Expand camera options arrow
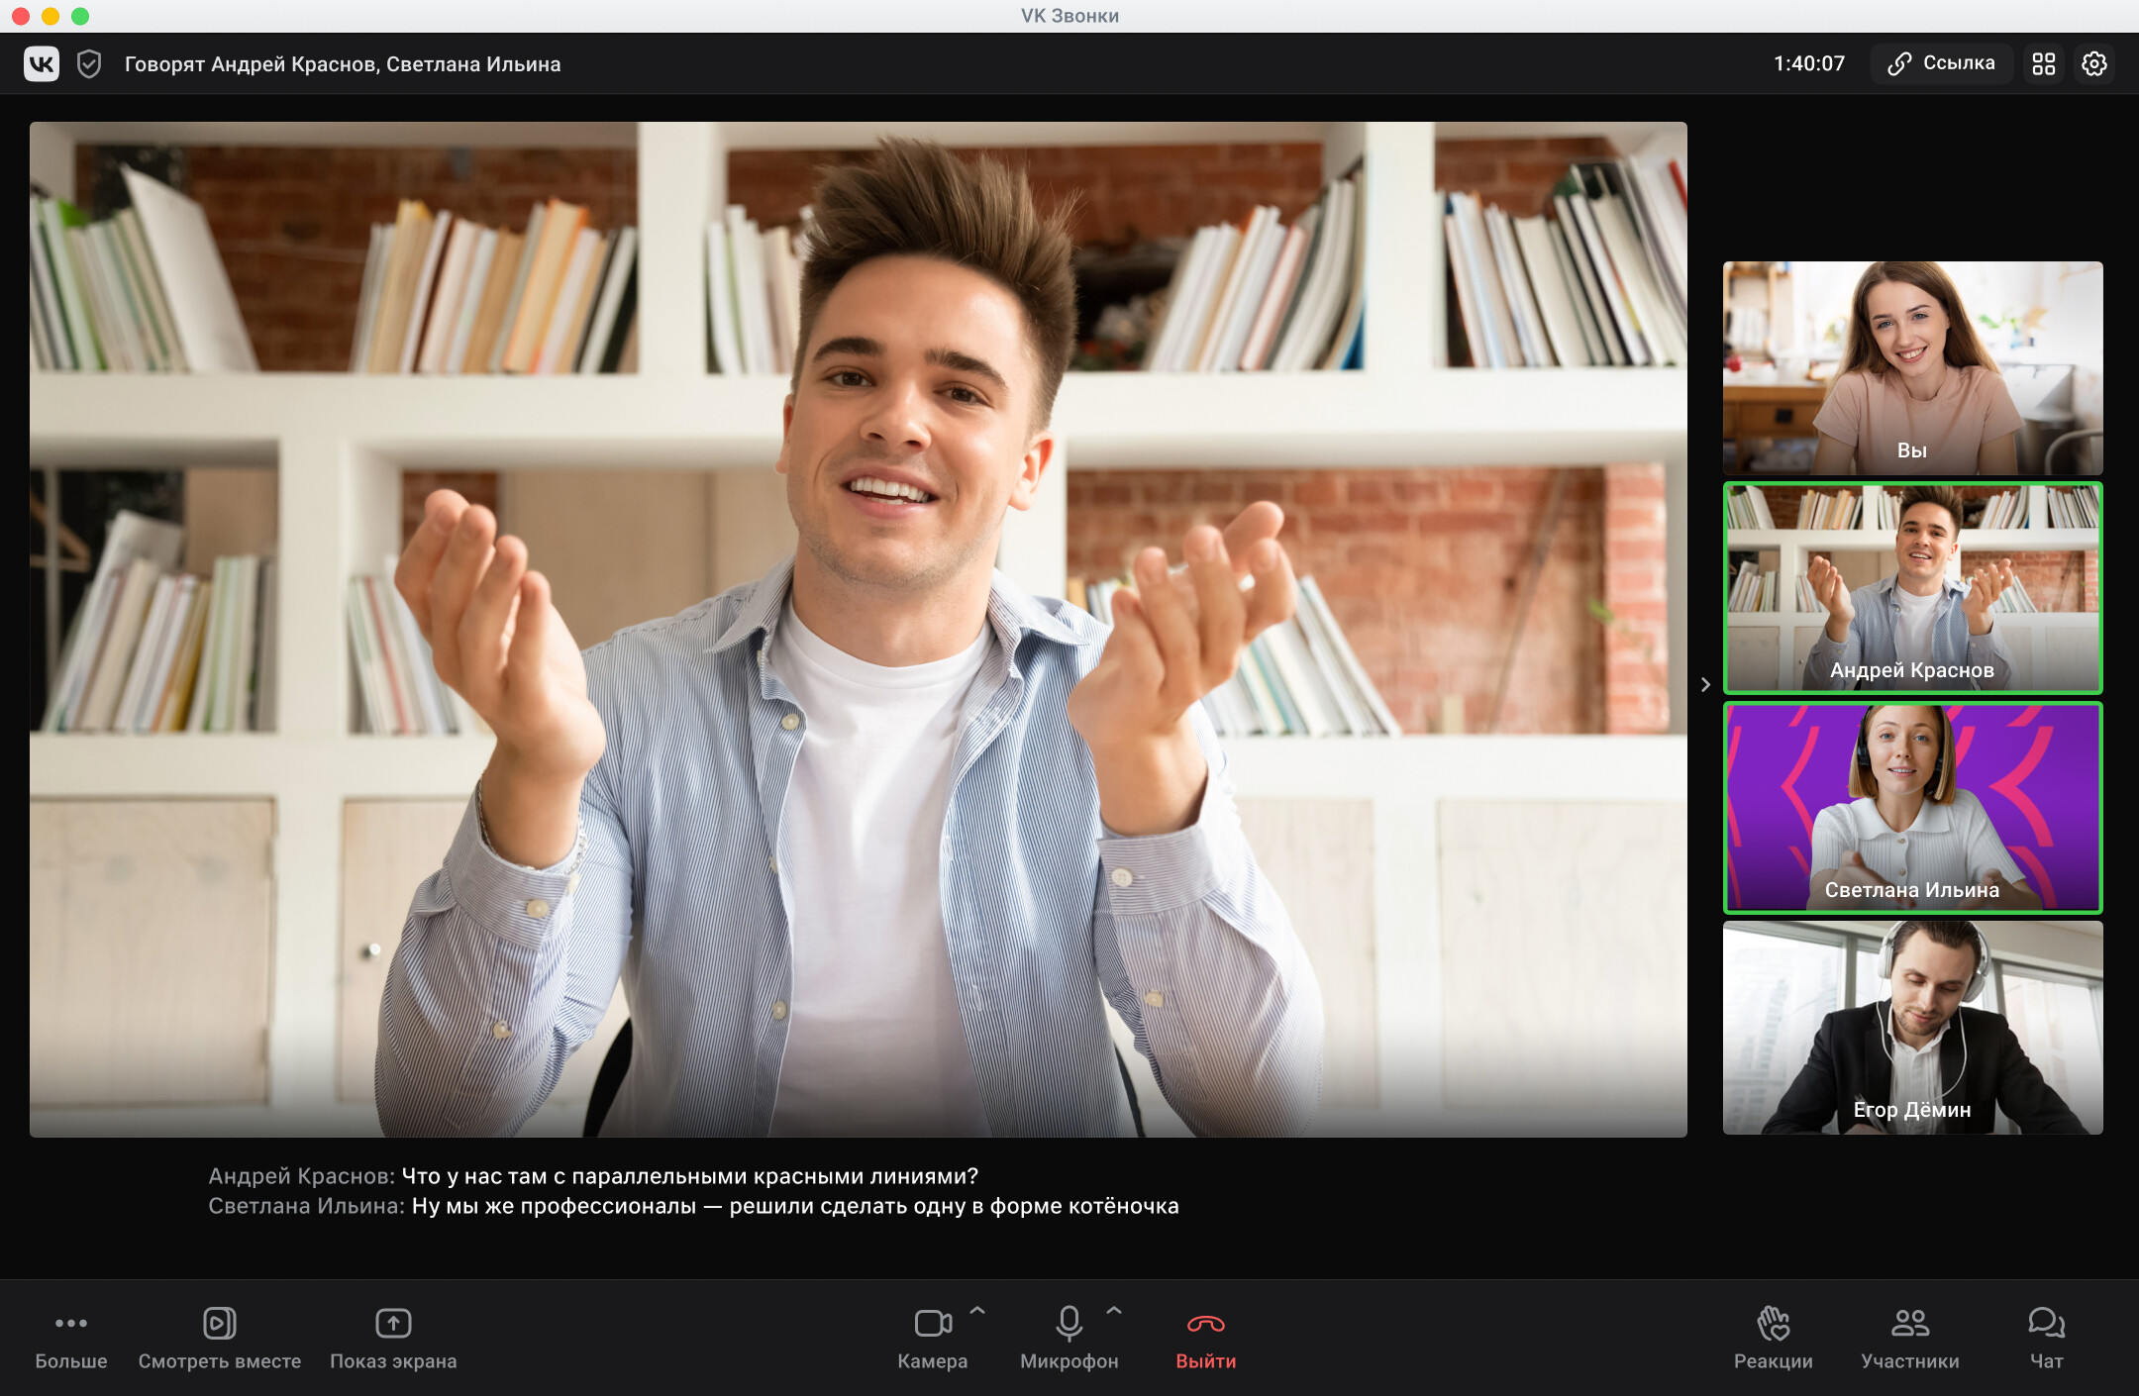This screenshot has width=2139, height=1396. click(977, 1311)
